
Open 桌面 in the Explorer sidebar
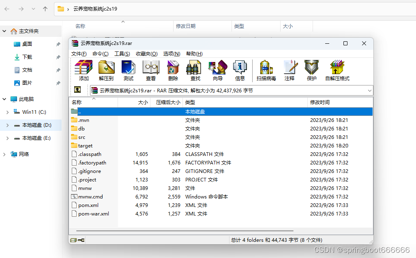[27, 44]
